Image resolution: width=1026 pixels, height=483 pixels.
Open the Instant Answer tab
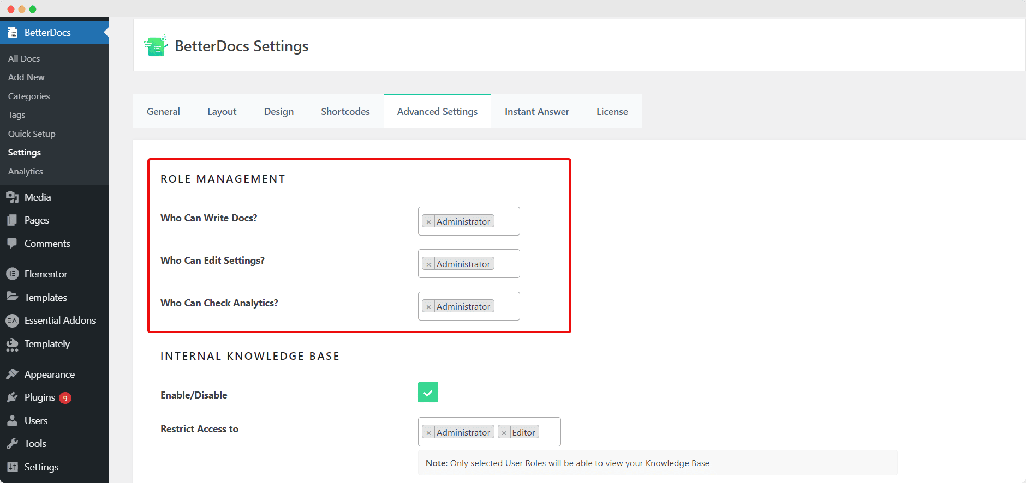tap(537, 111)
